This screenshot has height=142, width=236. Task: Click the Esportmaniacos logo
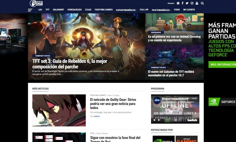[37, 3]
